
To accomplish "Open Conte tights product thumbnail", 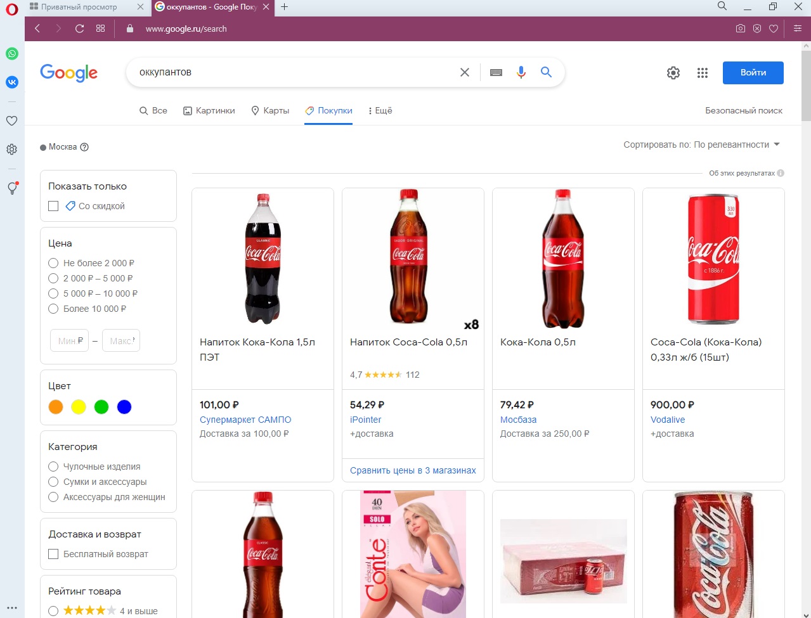I will pos(413,554).
